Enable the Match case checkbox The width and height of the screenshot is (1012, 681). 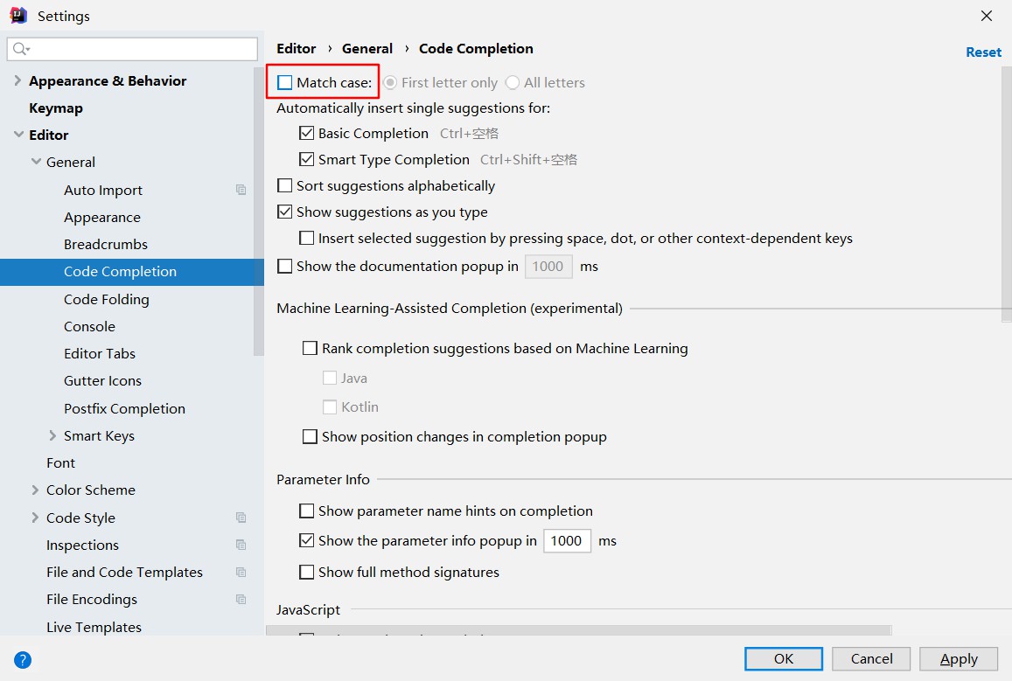tap(285, 83)
